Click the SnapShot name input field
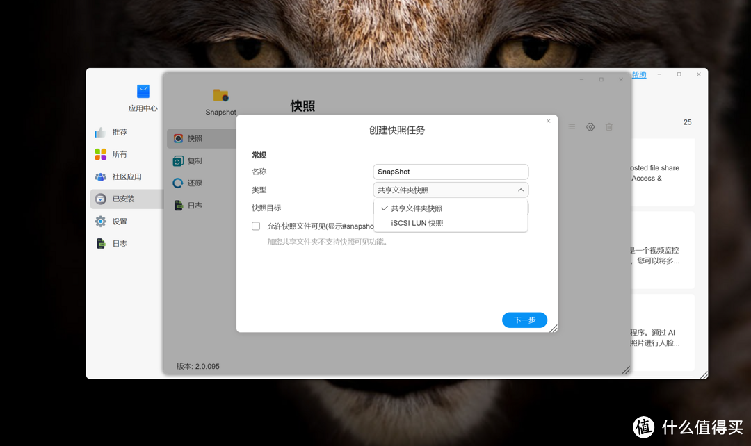The width and height of the screenshot is (751, 446). (451, 171)
